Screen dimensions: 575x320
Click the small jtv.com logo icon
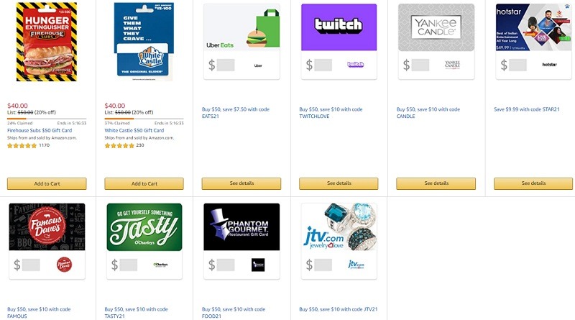click(x=356, y=265)
